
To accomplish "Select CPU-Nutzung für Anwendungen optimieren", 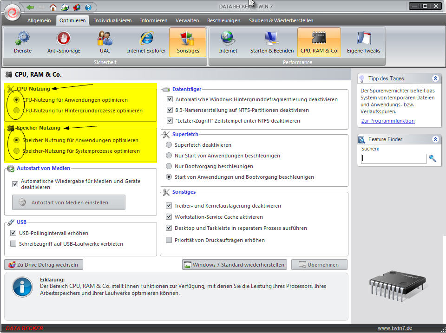I will 17,100.
